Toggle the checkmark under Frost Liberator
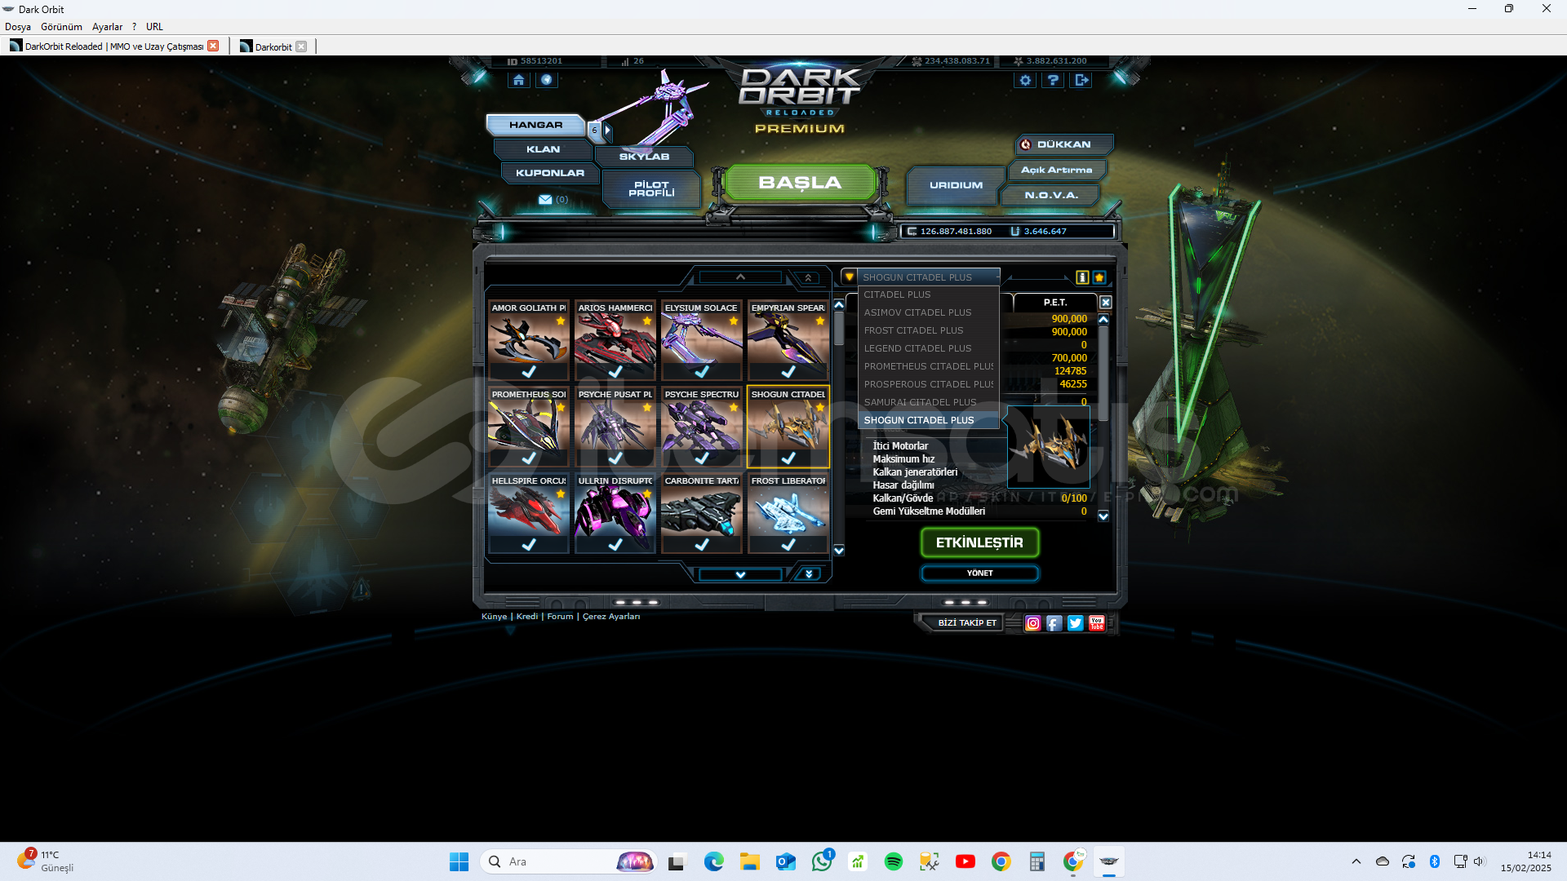 [x=788, y=545]
